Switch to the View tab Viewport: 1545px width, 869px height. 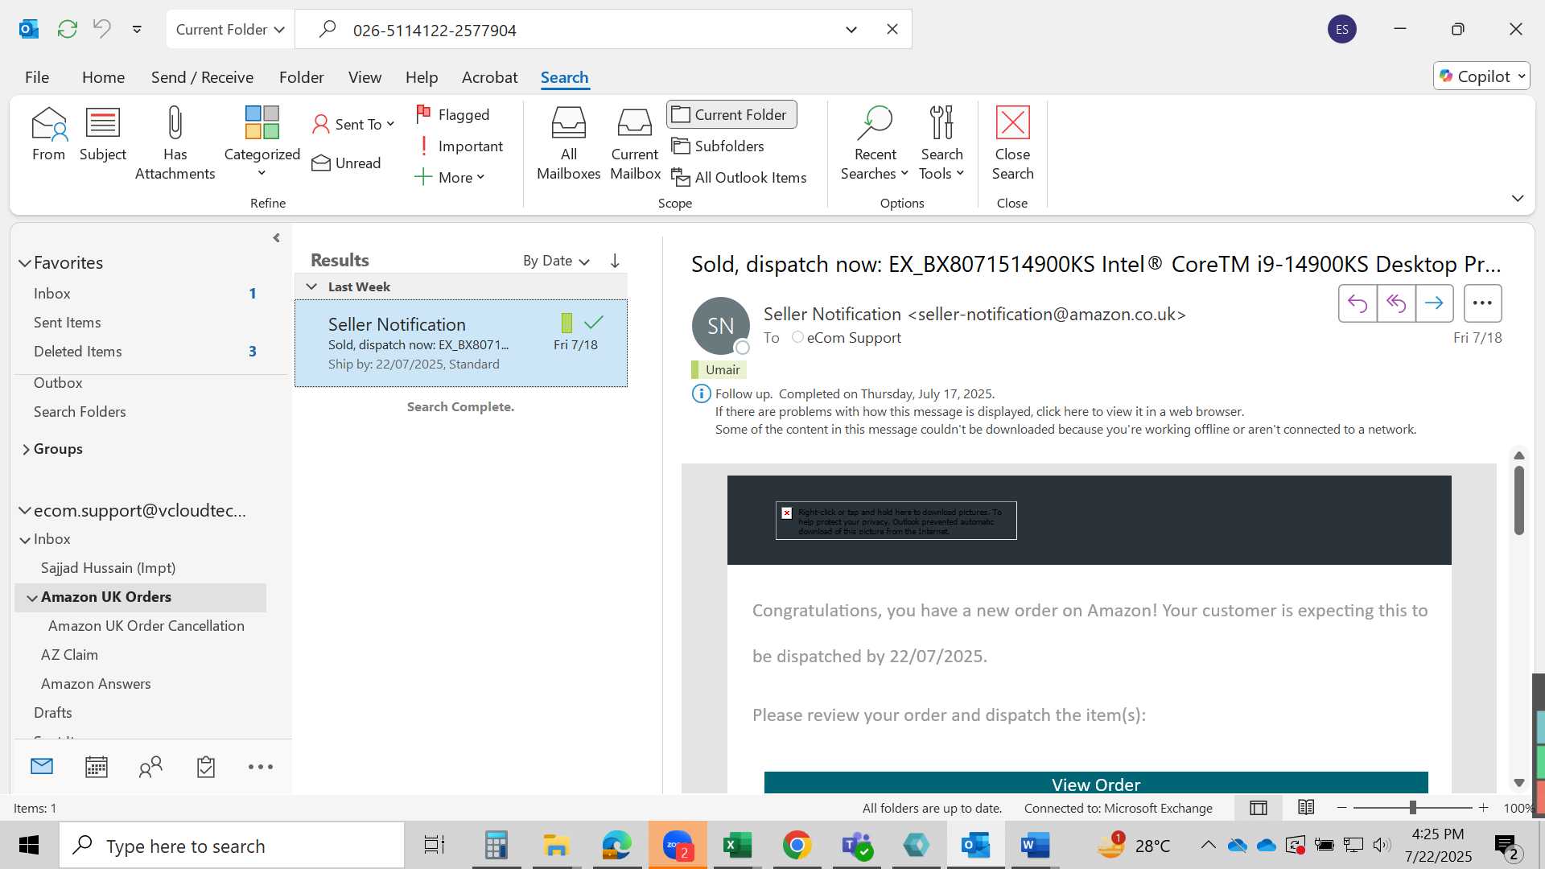tap(365, 77)
